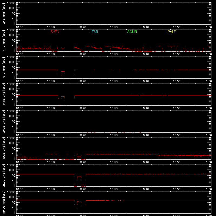Click the 10000 tick of 4995 MHz panel

[x=11, y=138]
